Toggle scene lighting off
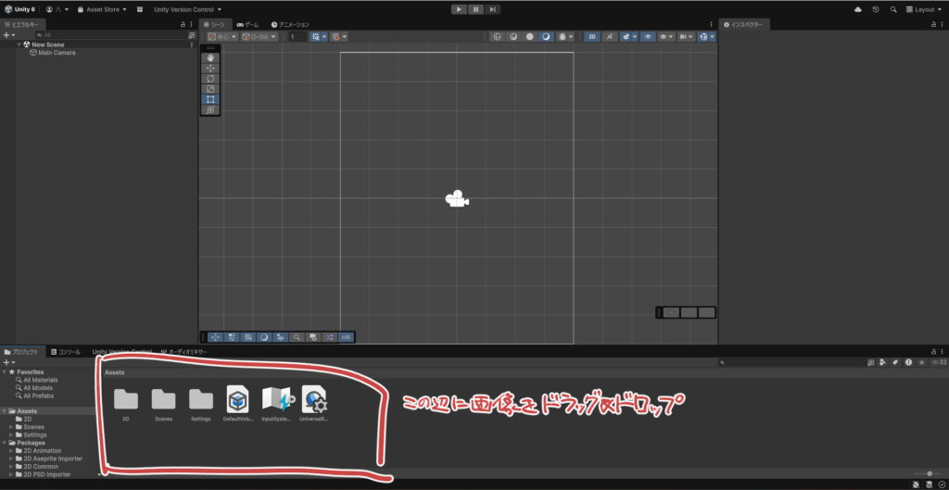The width and height of the screenshot is (949, 490). 609,37
